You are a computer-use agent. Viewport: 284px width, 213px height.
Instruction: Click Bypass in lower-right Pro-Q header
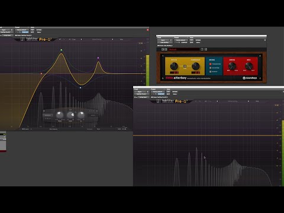[175, 92]
